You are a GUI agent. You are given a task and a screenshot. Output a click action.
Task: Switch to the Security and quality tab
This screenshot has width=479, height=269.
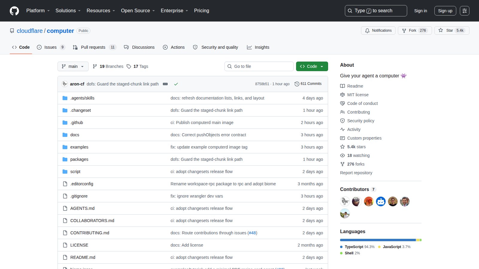click(216, 47)
